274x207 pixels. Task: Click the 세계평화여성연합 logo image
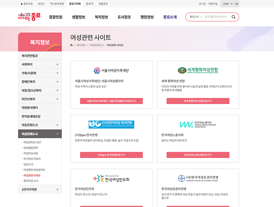198,70
